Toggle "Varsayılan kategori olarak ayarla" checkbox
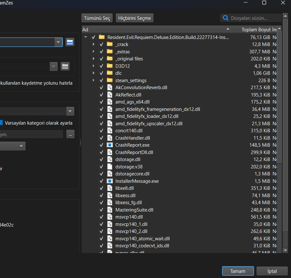 [1, 123]
